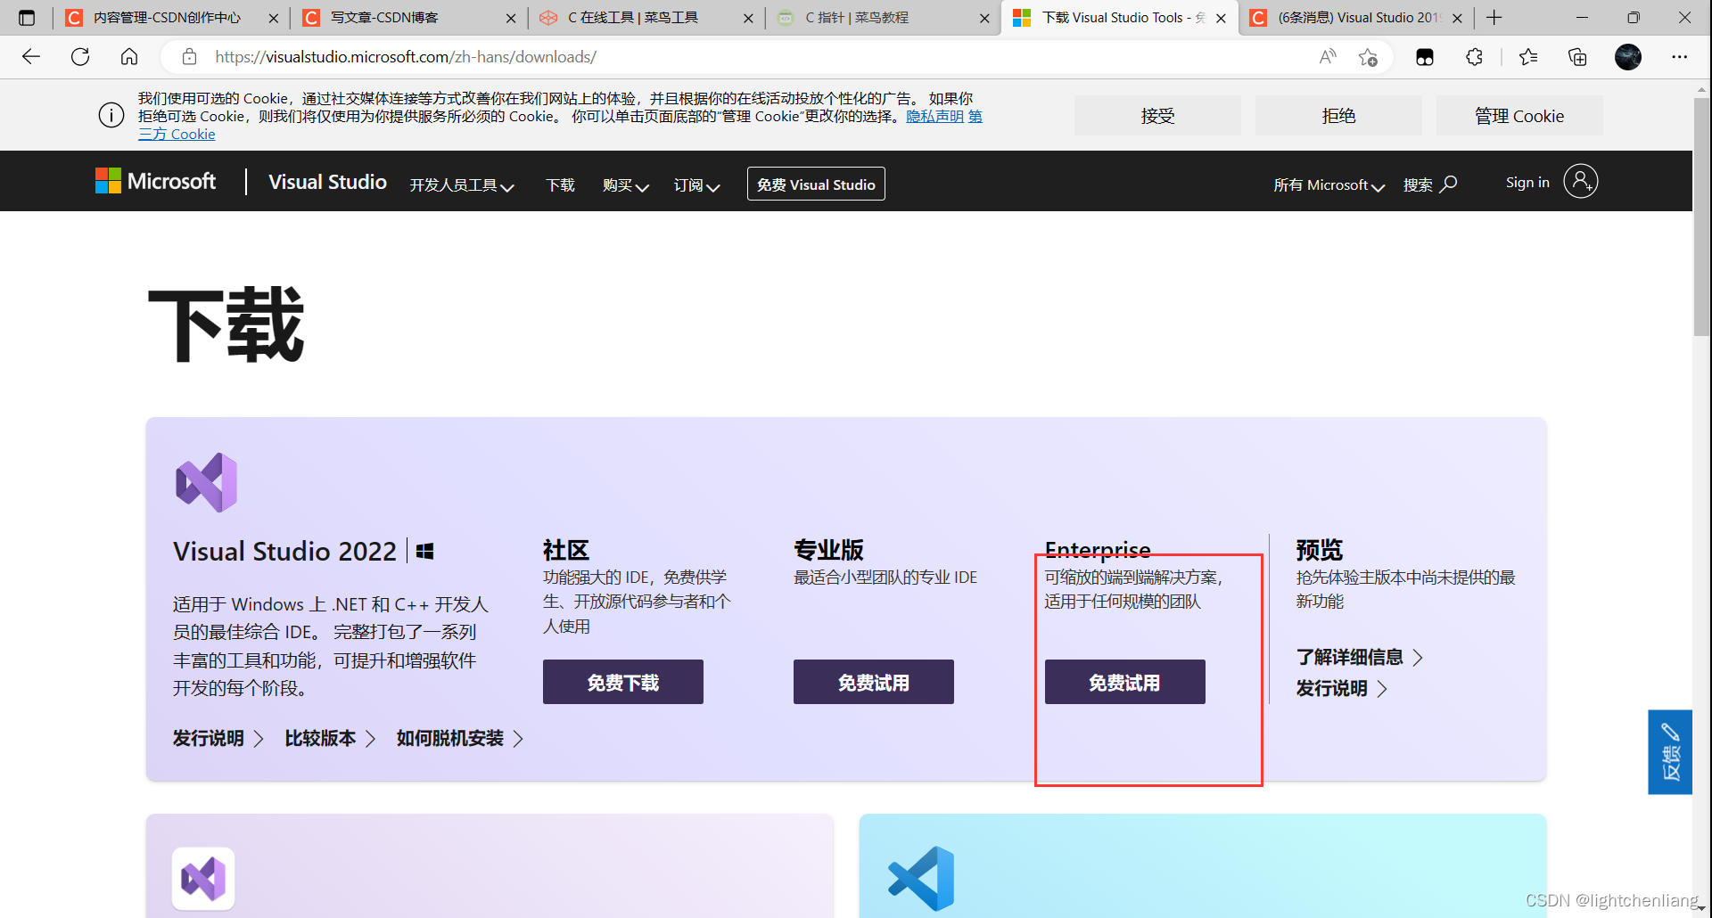Click cookie notice info icon

[111, 116]
